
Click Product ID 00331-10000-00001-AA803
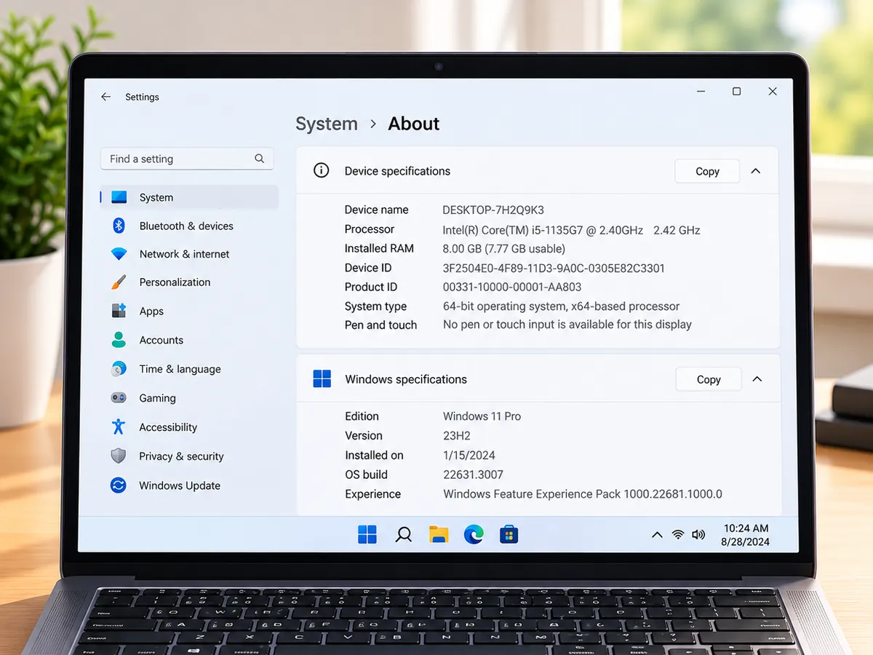coord(512,287)
